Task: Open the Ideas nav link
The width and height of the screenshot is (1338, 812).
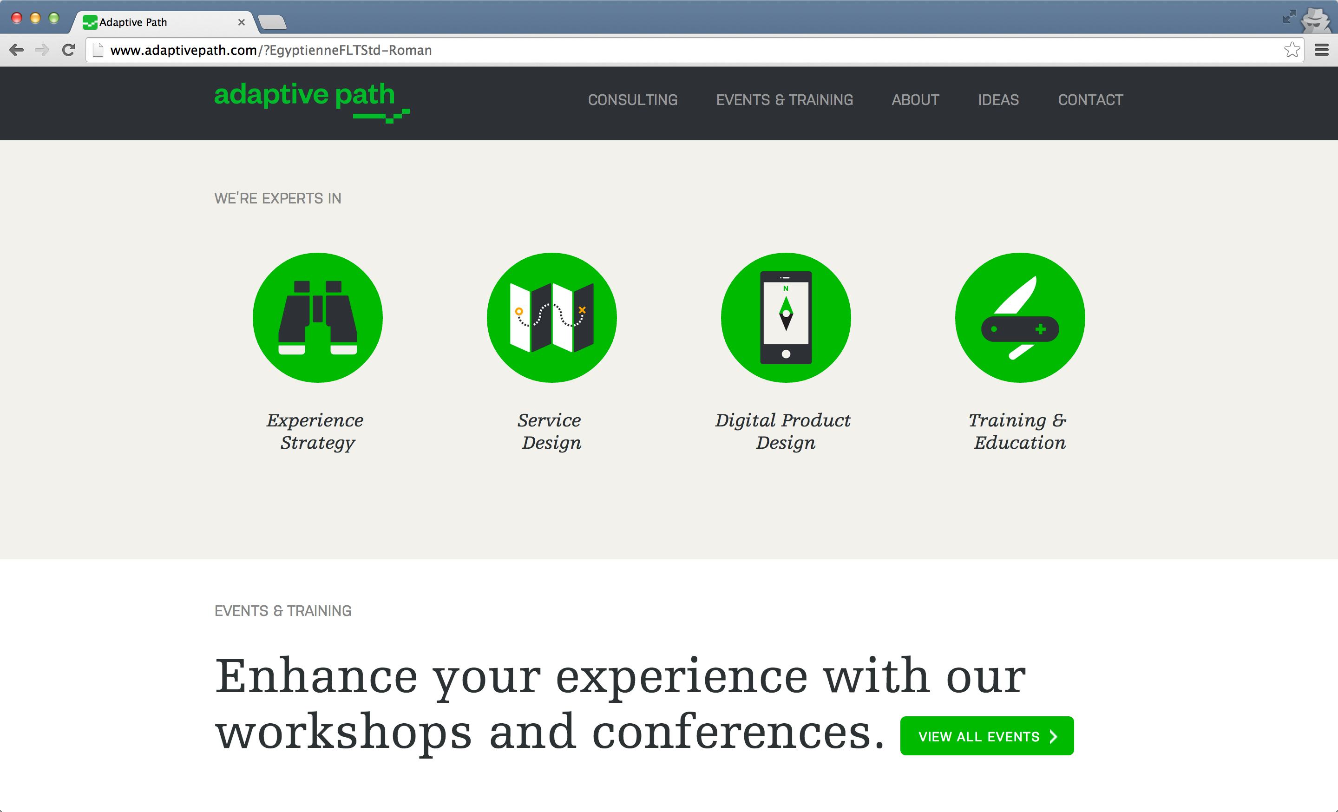Action: [x=998, y=100]
